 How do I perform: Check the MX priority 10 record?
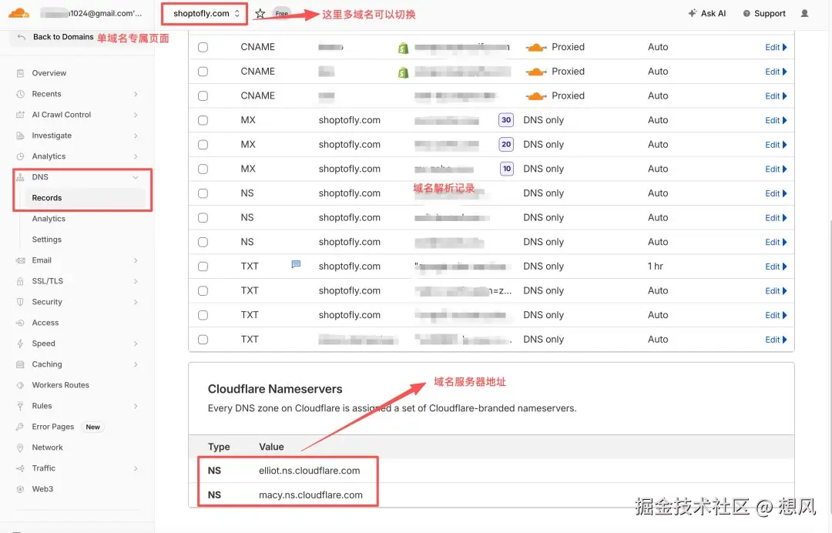pyautogui.click(x=203, y=169)
